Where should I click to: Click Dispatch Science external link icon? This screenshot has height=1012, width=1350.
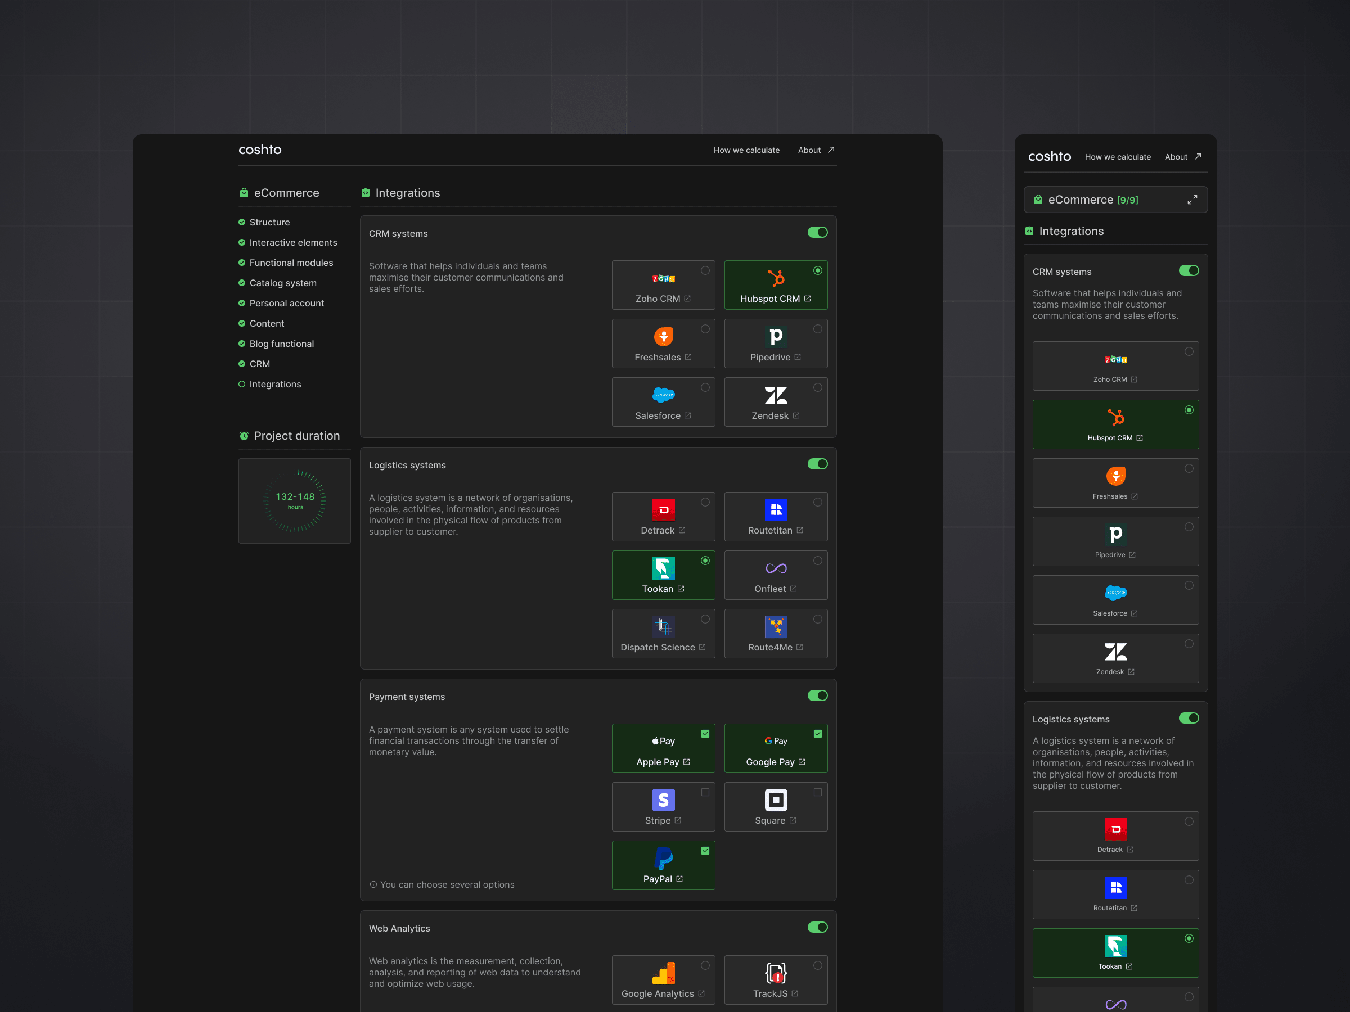[703, 648]
